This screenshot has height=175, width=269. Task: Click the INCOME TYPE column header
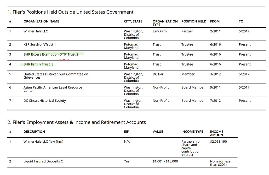coord(192,132)
